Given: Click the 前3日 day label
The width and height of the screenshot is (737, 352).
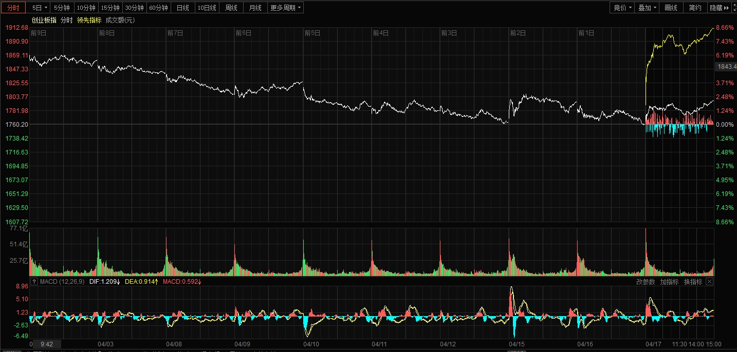Looking at the screenshot, I should coord(449,33).
